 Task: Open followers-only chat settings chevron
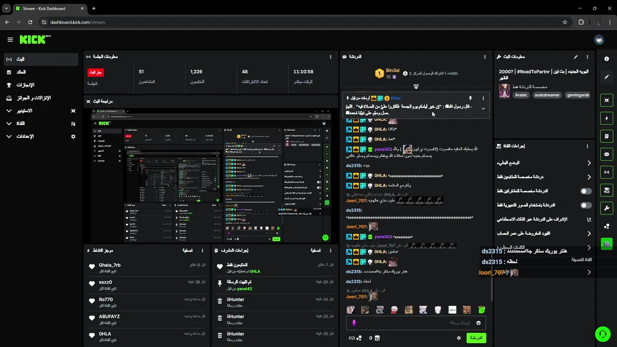(x=589, y=177)
